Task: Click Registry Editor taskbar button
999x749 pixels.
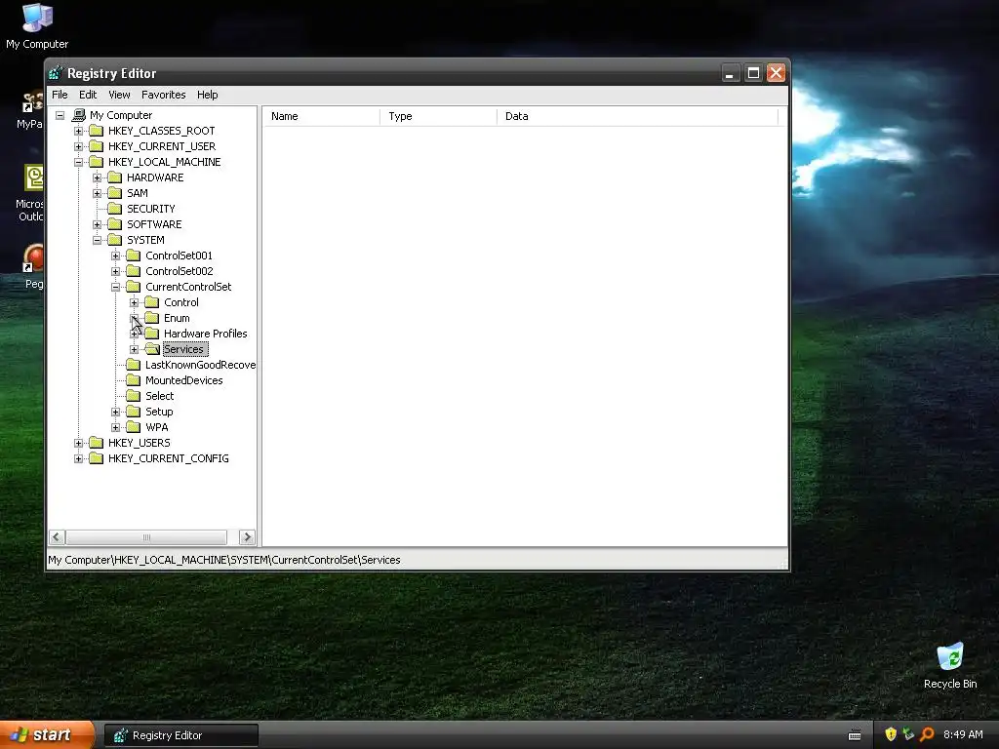Action: pos(181,735)
